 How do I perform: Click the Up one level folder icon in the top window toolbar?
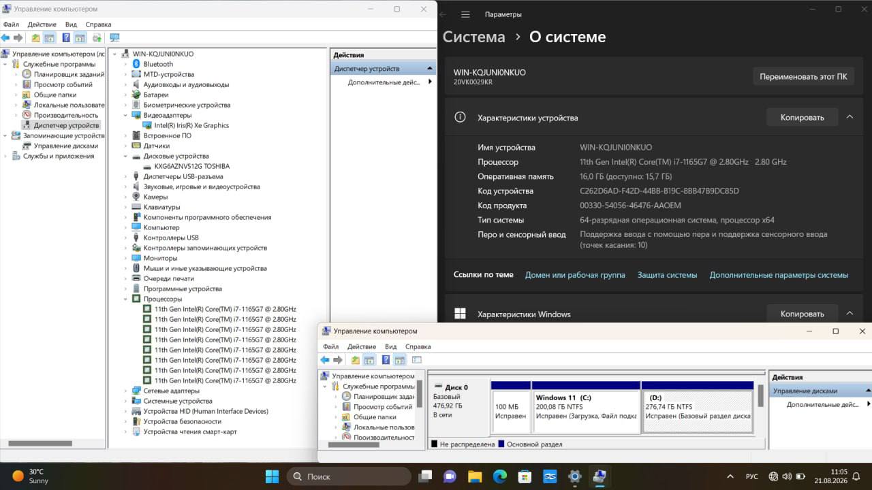pos(35,38)
